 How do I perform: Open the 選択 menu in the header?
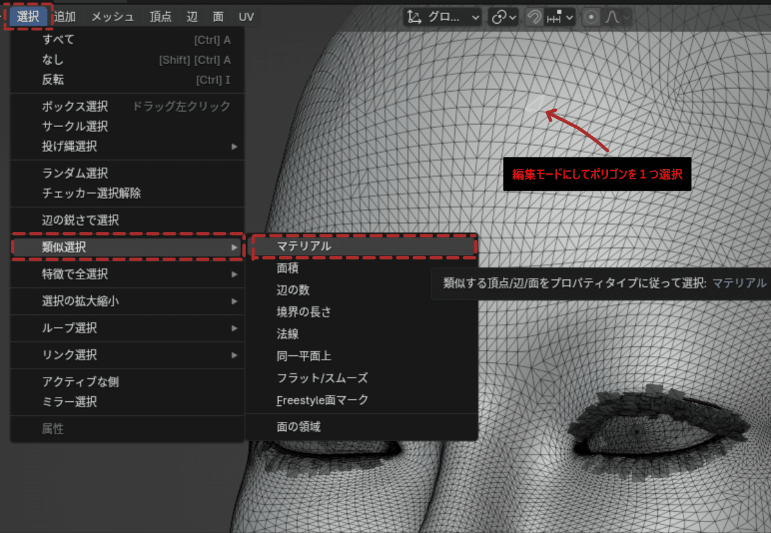coord(28,17)
